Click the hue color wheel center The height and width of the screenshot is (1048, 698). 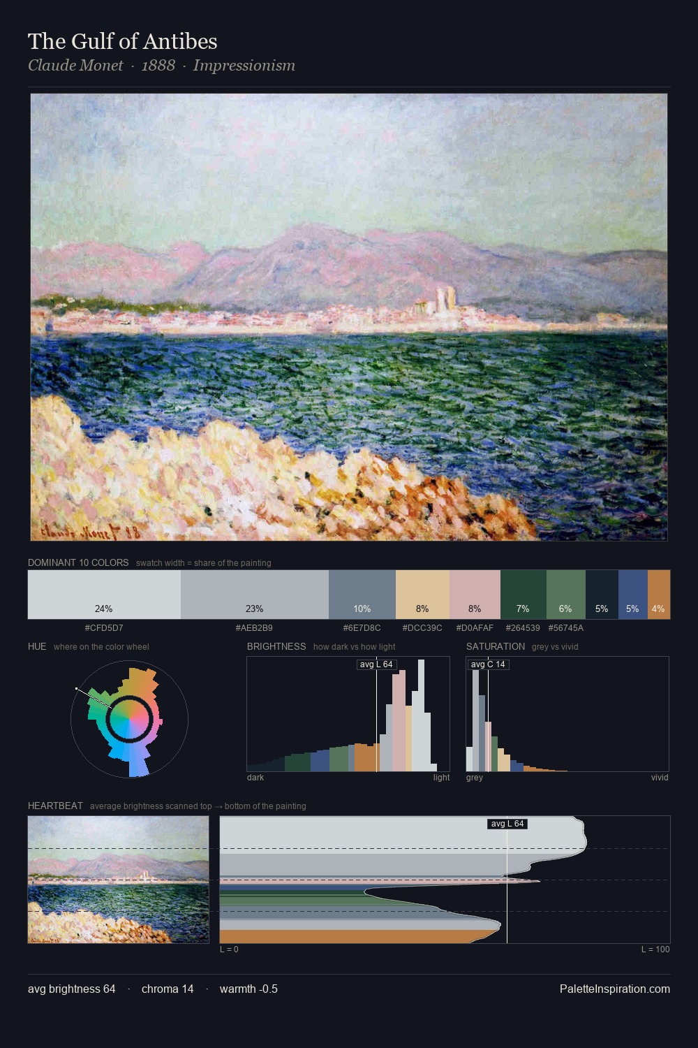click(129, 719)
